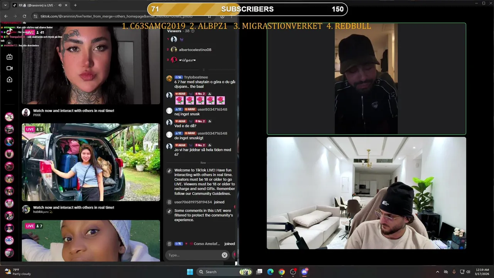
Task: Open the live stream with 7 viewers
Action: pos(91,241)
